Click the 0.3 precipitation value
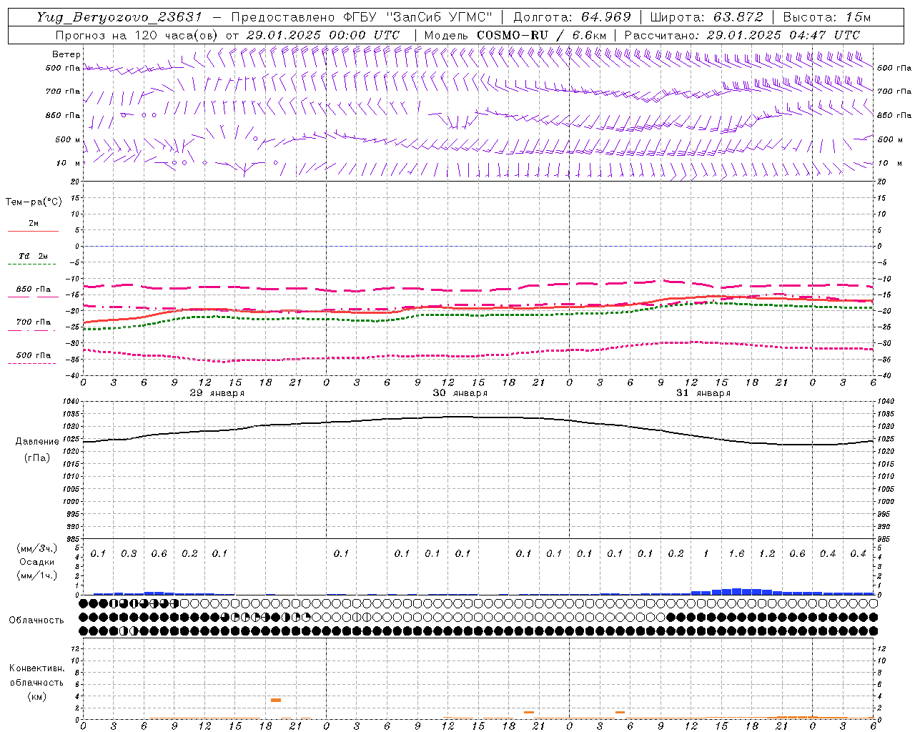Viewport: 915px width, 732px height. 129,554
